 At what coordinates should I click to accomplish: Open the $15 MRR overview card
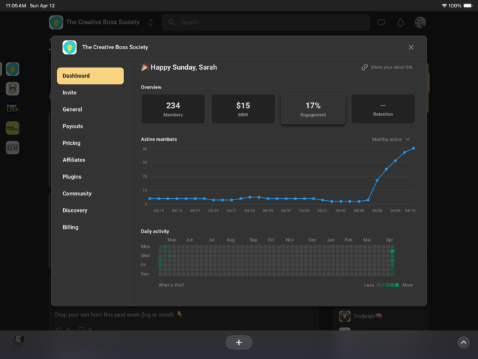pyautogui.click(x=243, y=109)
